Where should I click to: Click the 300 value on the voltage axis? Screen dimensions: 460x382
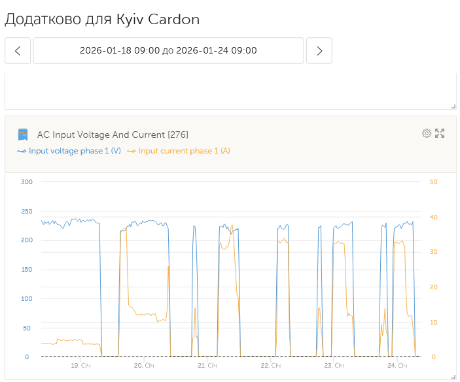tap(26, 182)
